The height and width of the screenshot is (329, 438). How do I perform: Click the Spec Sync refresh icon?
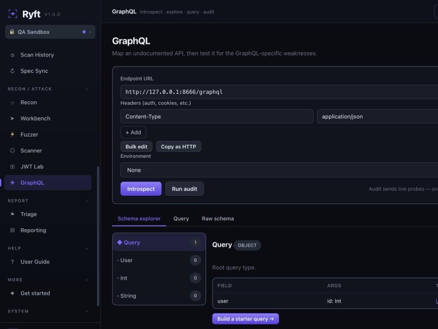(x=12, y=71)
